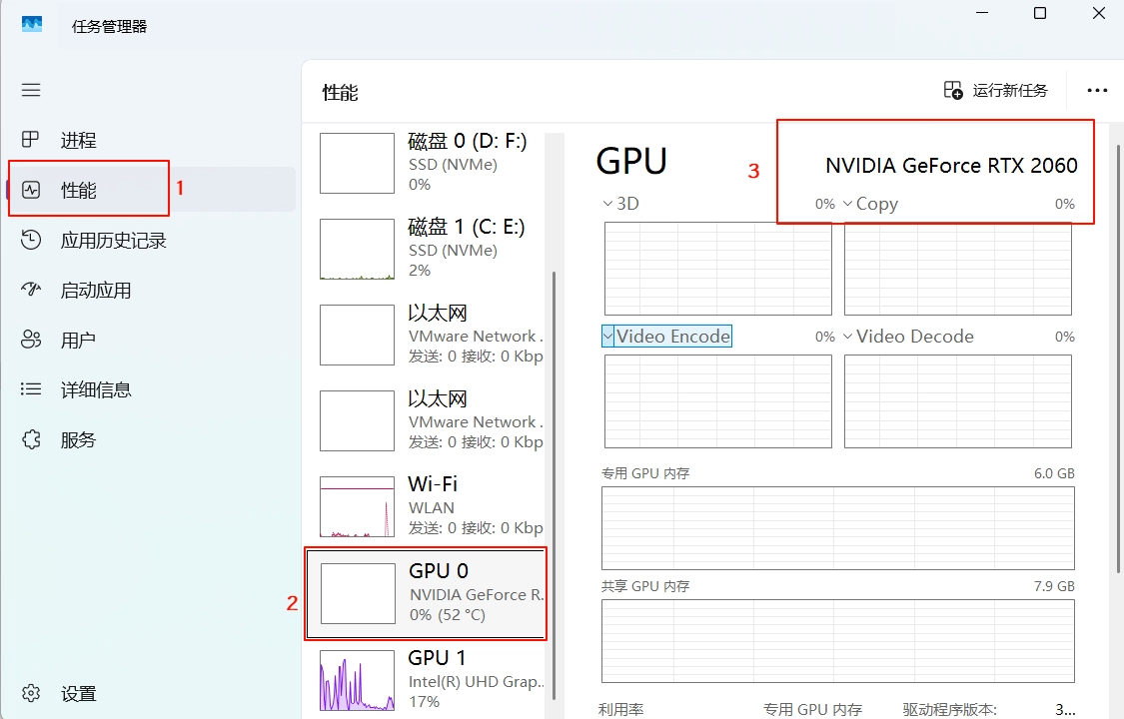Screen dimensions: 1124x719
Task: Click the 6.0 GB dedicated memory value
Action: click(1054, 473)
